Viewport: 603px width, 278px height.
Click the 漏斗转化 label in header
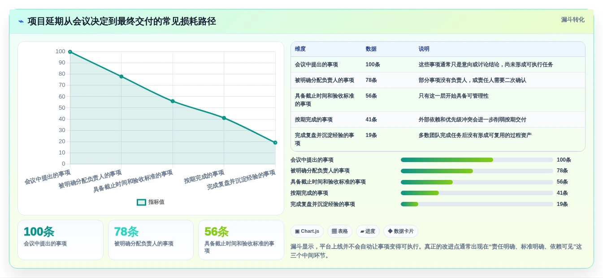coord(573,20)
